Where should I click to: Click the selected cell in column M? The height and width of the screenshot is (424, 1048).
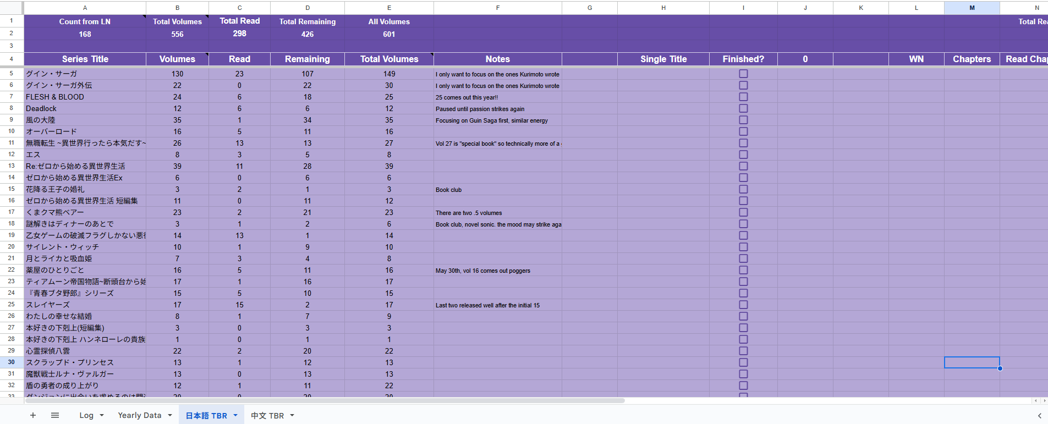(x=972, y=362)
